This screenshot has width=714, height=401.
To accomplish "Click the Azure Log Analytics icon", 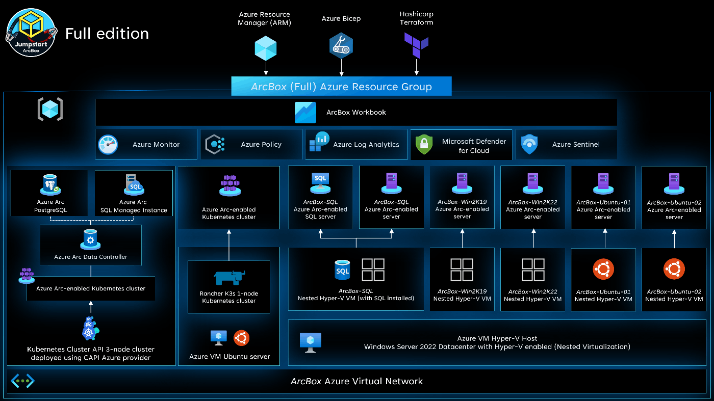I will pyautogui.click(x=319, y=143).
